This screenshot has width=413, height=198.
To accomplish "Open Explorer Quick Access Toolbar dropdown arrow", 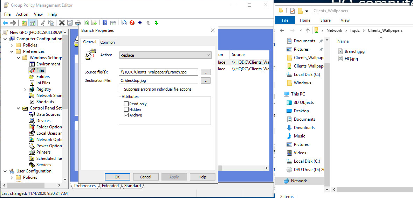I will tap(307, 11).
